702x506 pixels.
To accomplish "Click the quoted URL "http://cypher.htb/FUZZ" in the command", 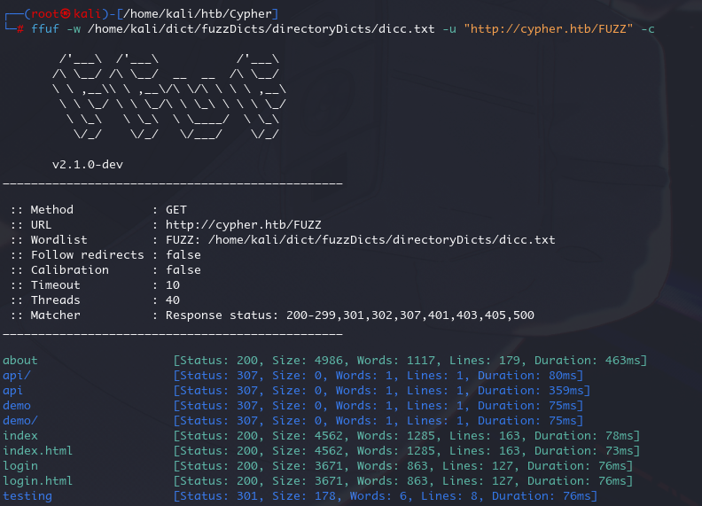I will point(549,29).
